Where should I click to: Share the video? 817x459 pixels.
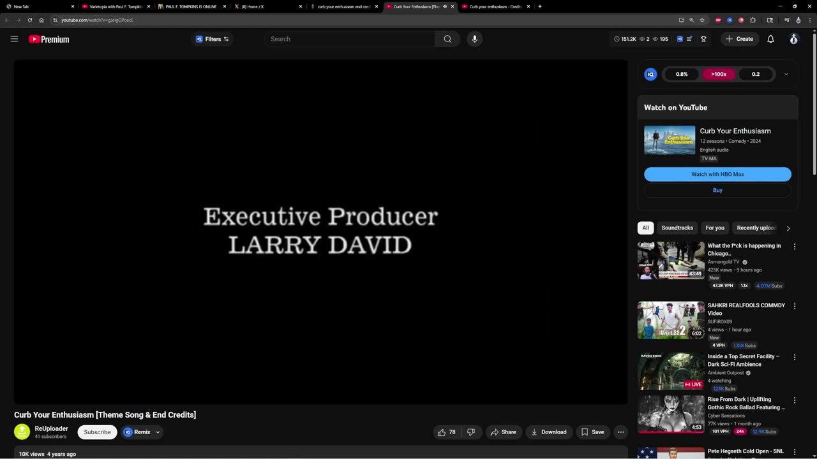pos(503,432)
